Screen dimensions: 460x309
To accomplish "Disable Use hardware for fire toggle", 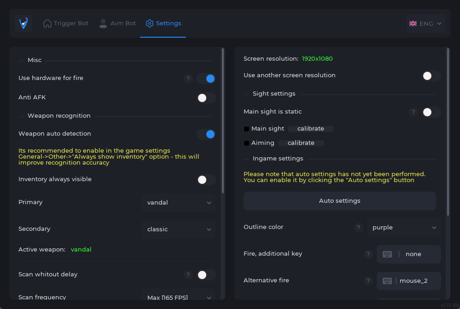I will pos(206,79).
